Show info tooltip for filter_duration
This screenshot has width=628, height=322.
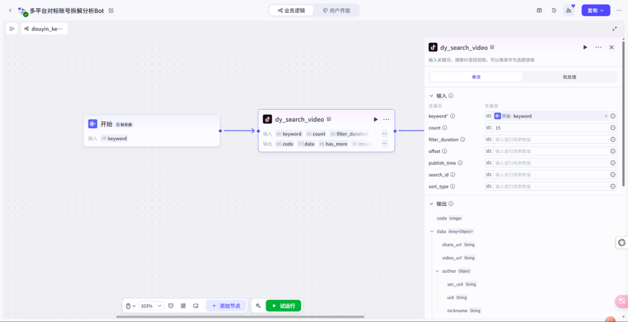click(x=463, y=139)
